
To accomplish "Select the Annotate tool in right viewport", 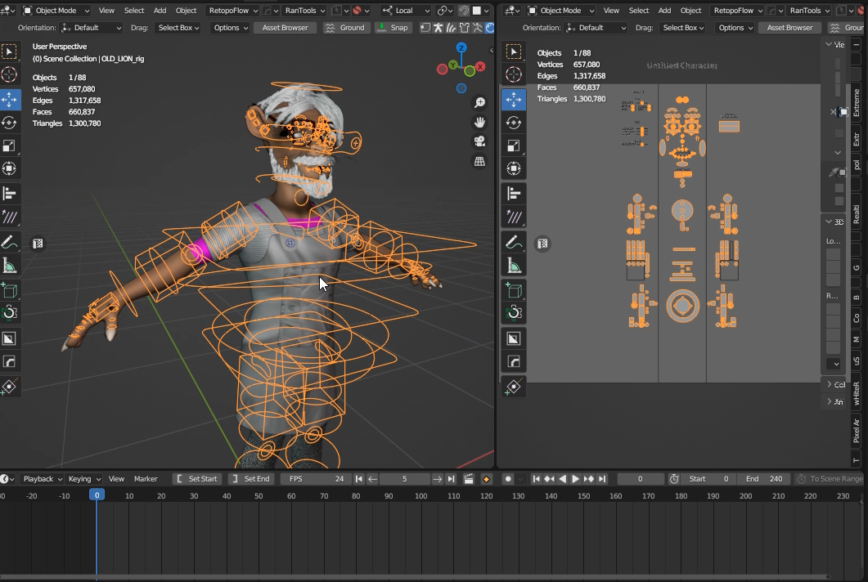I will 514,243.
